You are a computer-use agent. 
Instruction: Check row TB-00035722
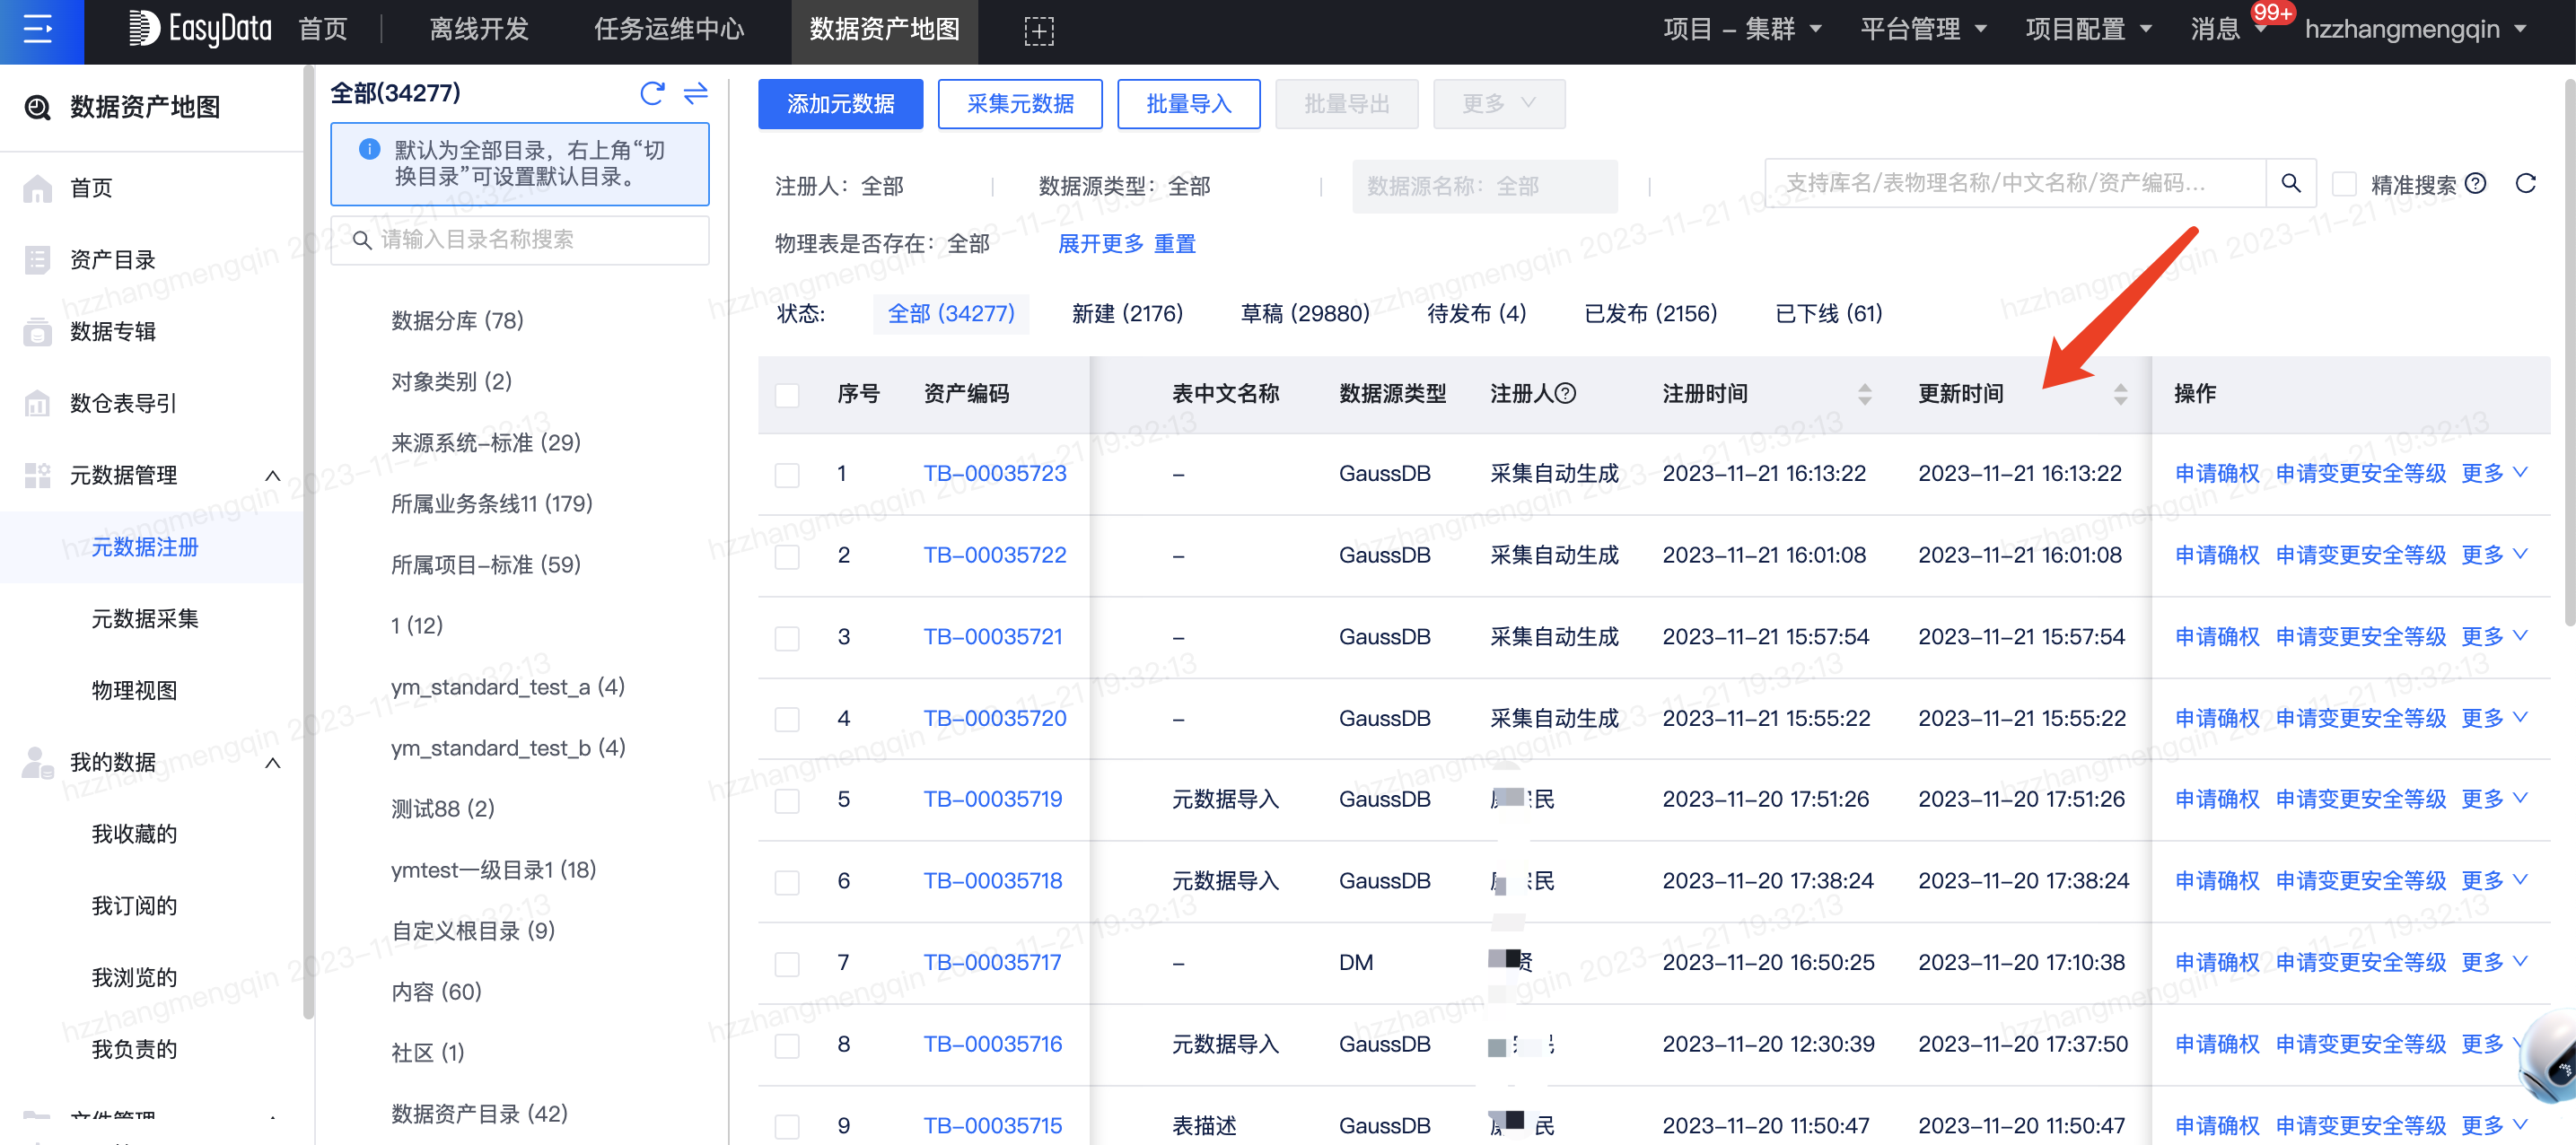[787, 556]
